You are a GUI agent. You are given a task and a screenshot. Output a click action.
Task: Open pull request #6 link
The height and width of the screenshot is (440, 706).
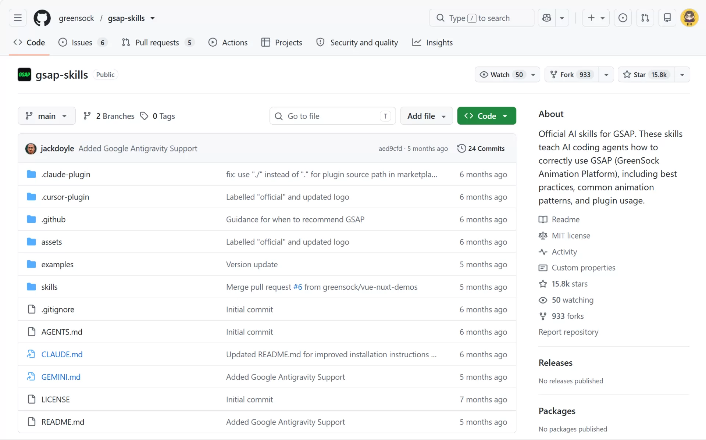(297, 287)
